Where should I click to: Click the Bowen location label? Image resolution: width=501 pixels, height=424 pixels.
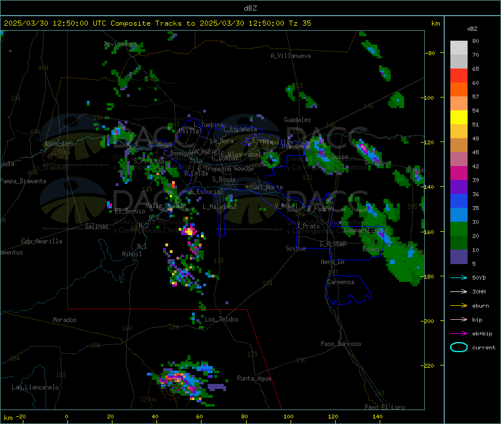coord(370,248)
